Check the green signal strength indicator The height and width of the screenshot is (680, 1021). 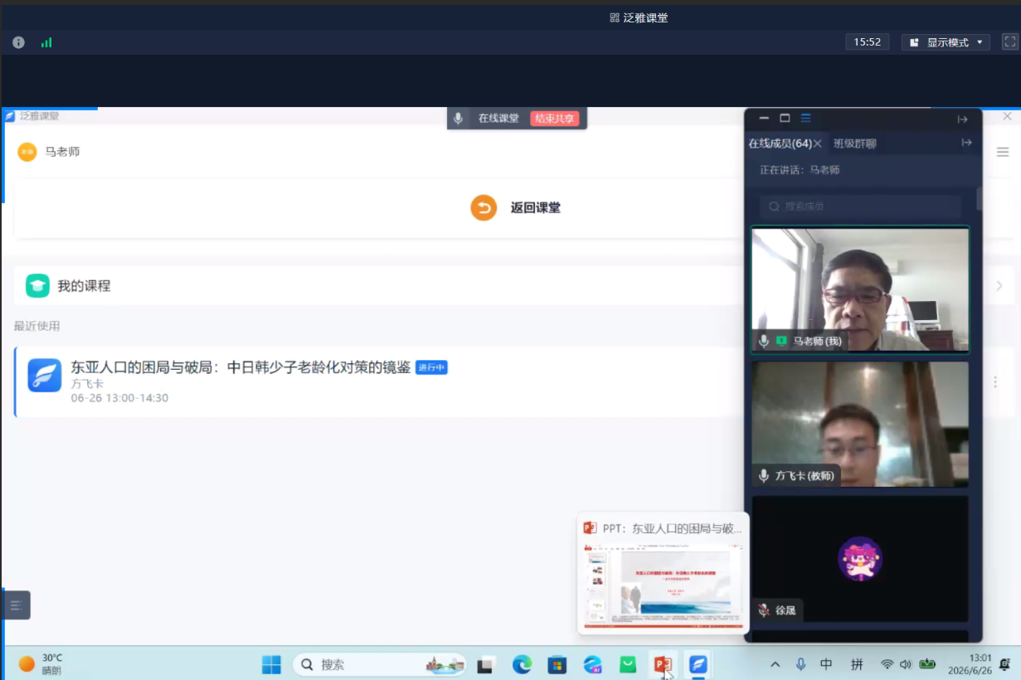click(46, 42)
